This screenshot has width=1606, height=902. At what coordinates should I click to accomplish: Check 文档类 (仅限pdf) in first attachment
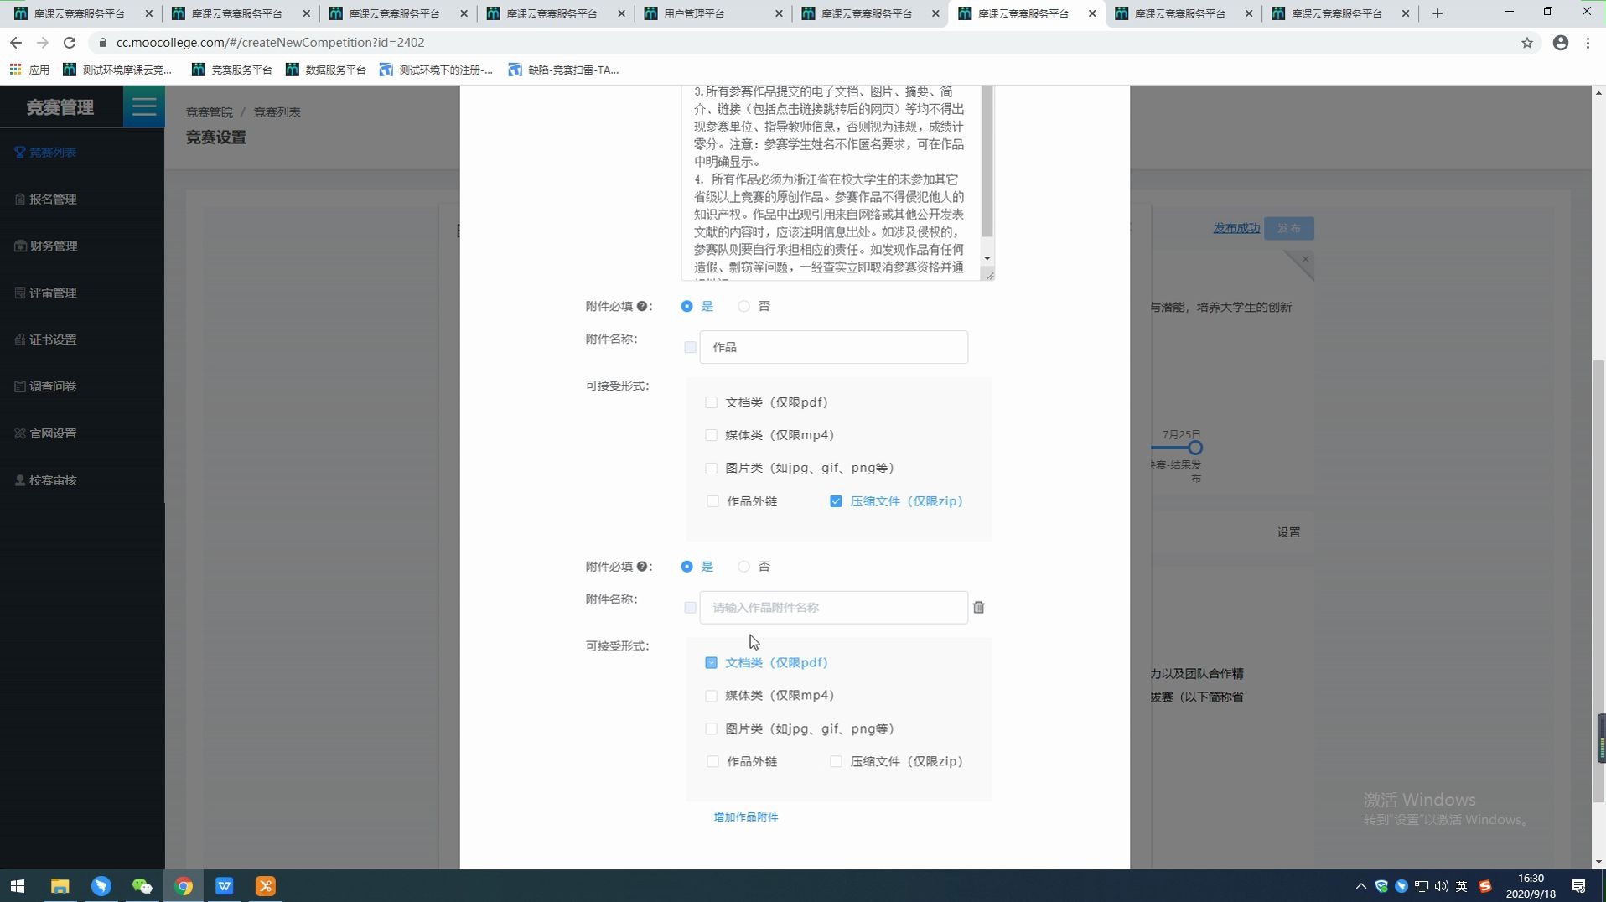(x=711, y=402)
